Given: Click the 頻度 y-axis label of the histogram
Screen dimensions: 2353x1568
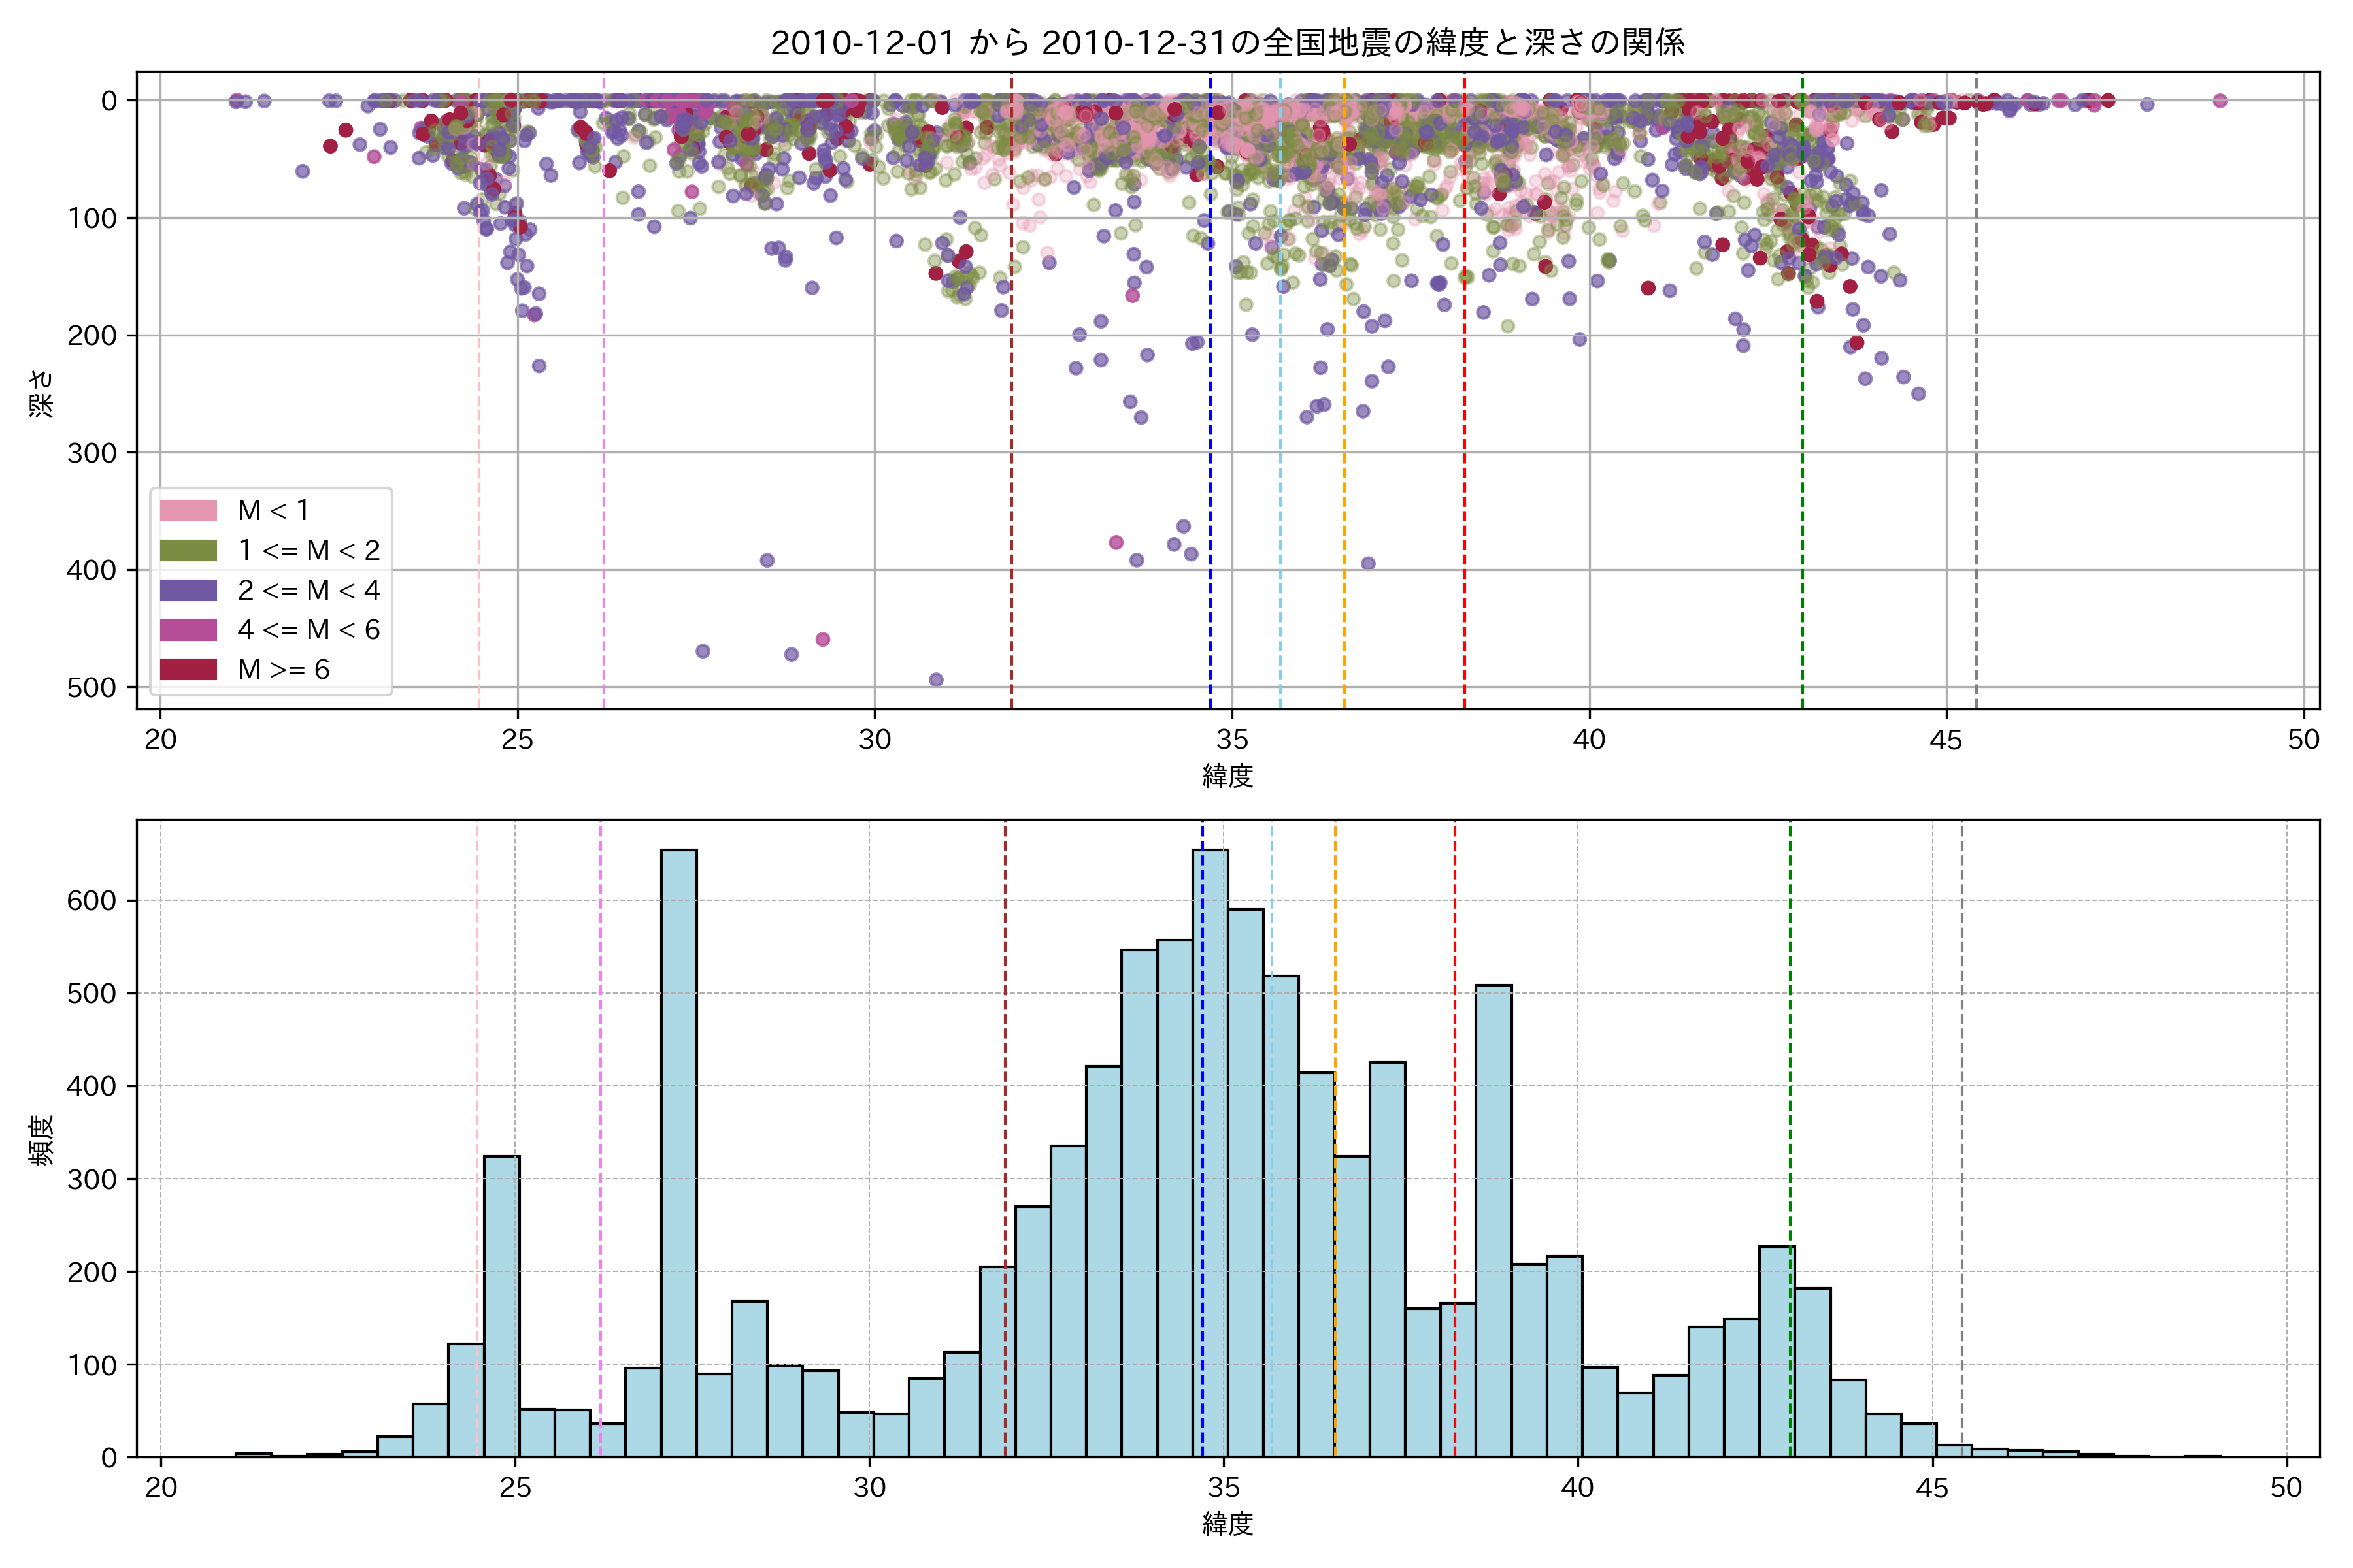Looking at the screenshot, I should point(41,1140).
